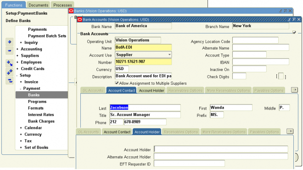Collapse the Payment node under Setup
The height and width of the screenshot is (170, 303).
[x=21, y=88]
